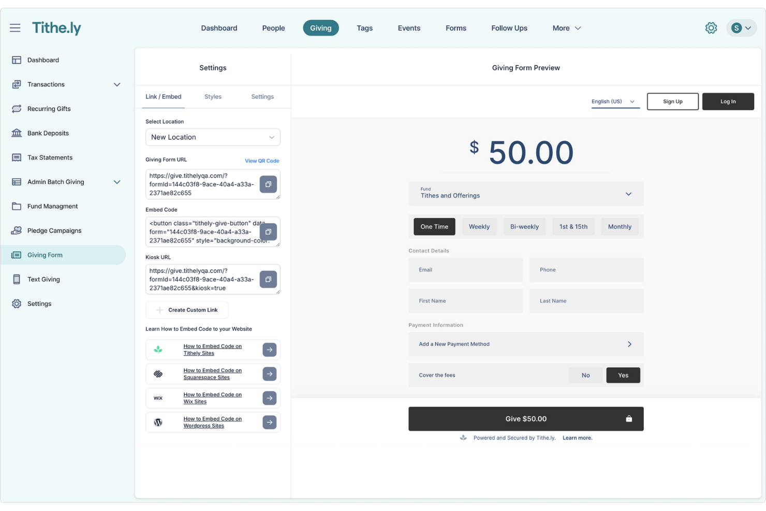This screenshot has width=766, height=511.
Task: Expand the Fund selector for Tithes and Offerings
Action: pos(628,194)
